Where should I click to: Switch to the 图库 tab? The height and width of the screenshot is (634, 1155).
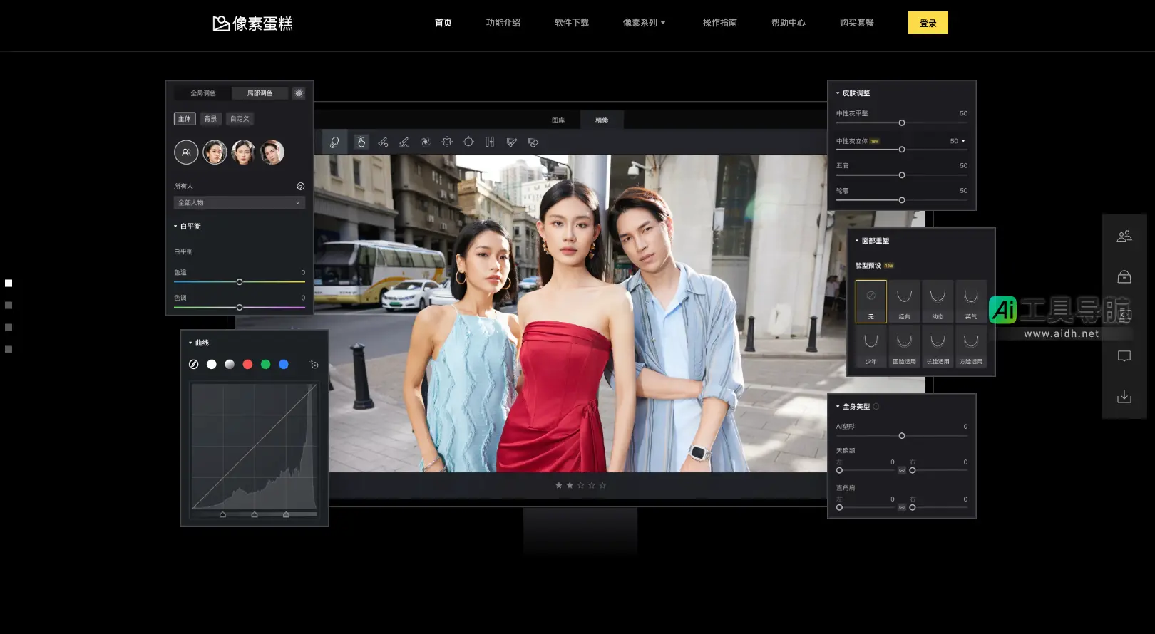pos(558,120)
